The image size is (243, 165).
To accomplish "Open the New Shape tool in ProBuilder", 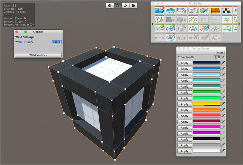I will [x=159, y=11].
